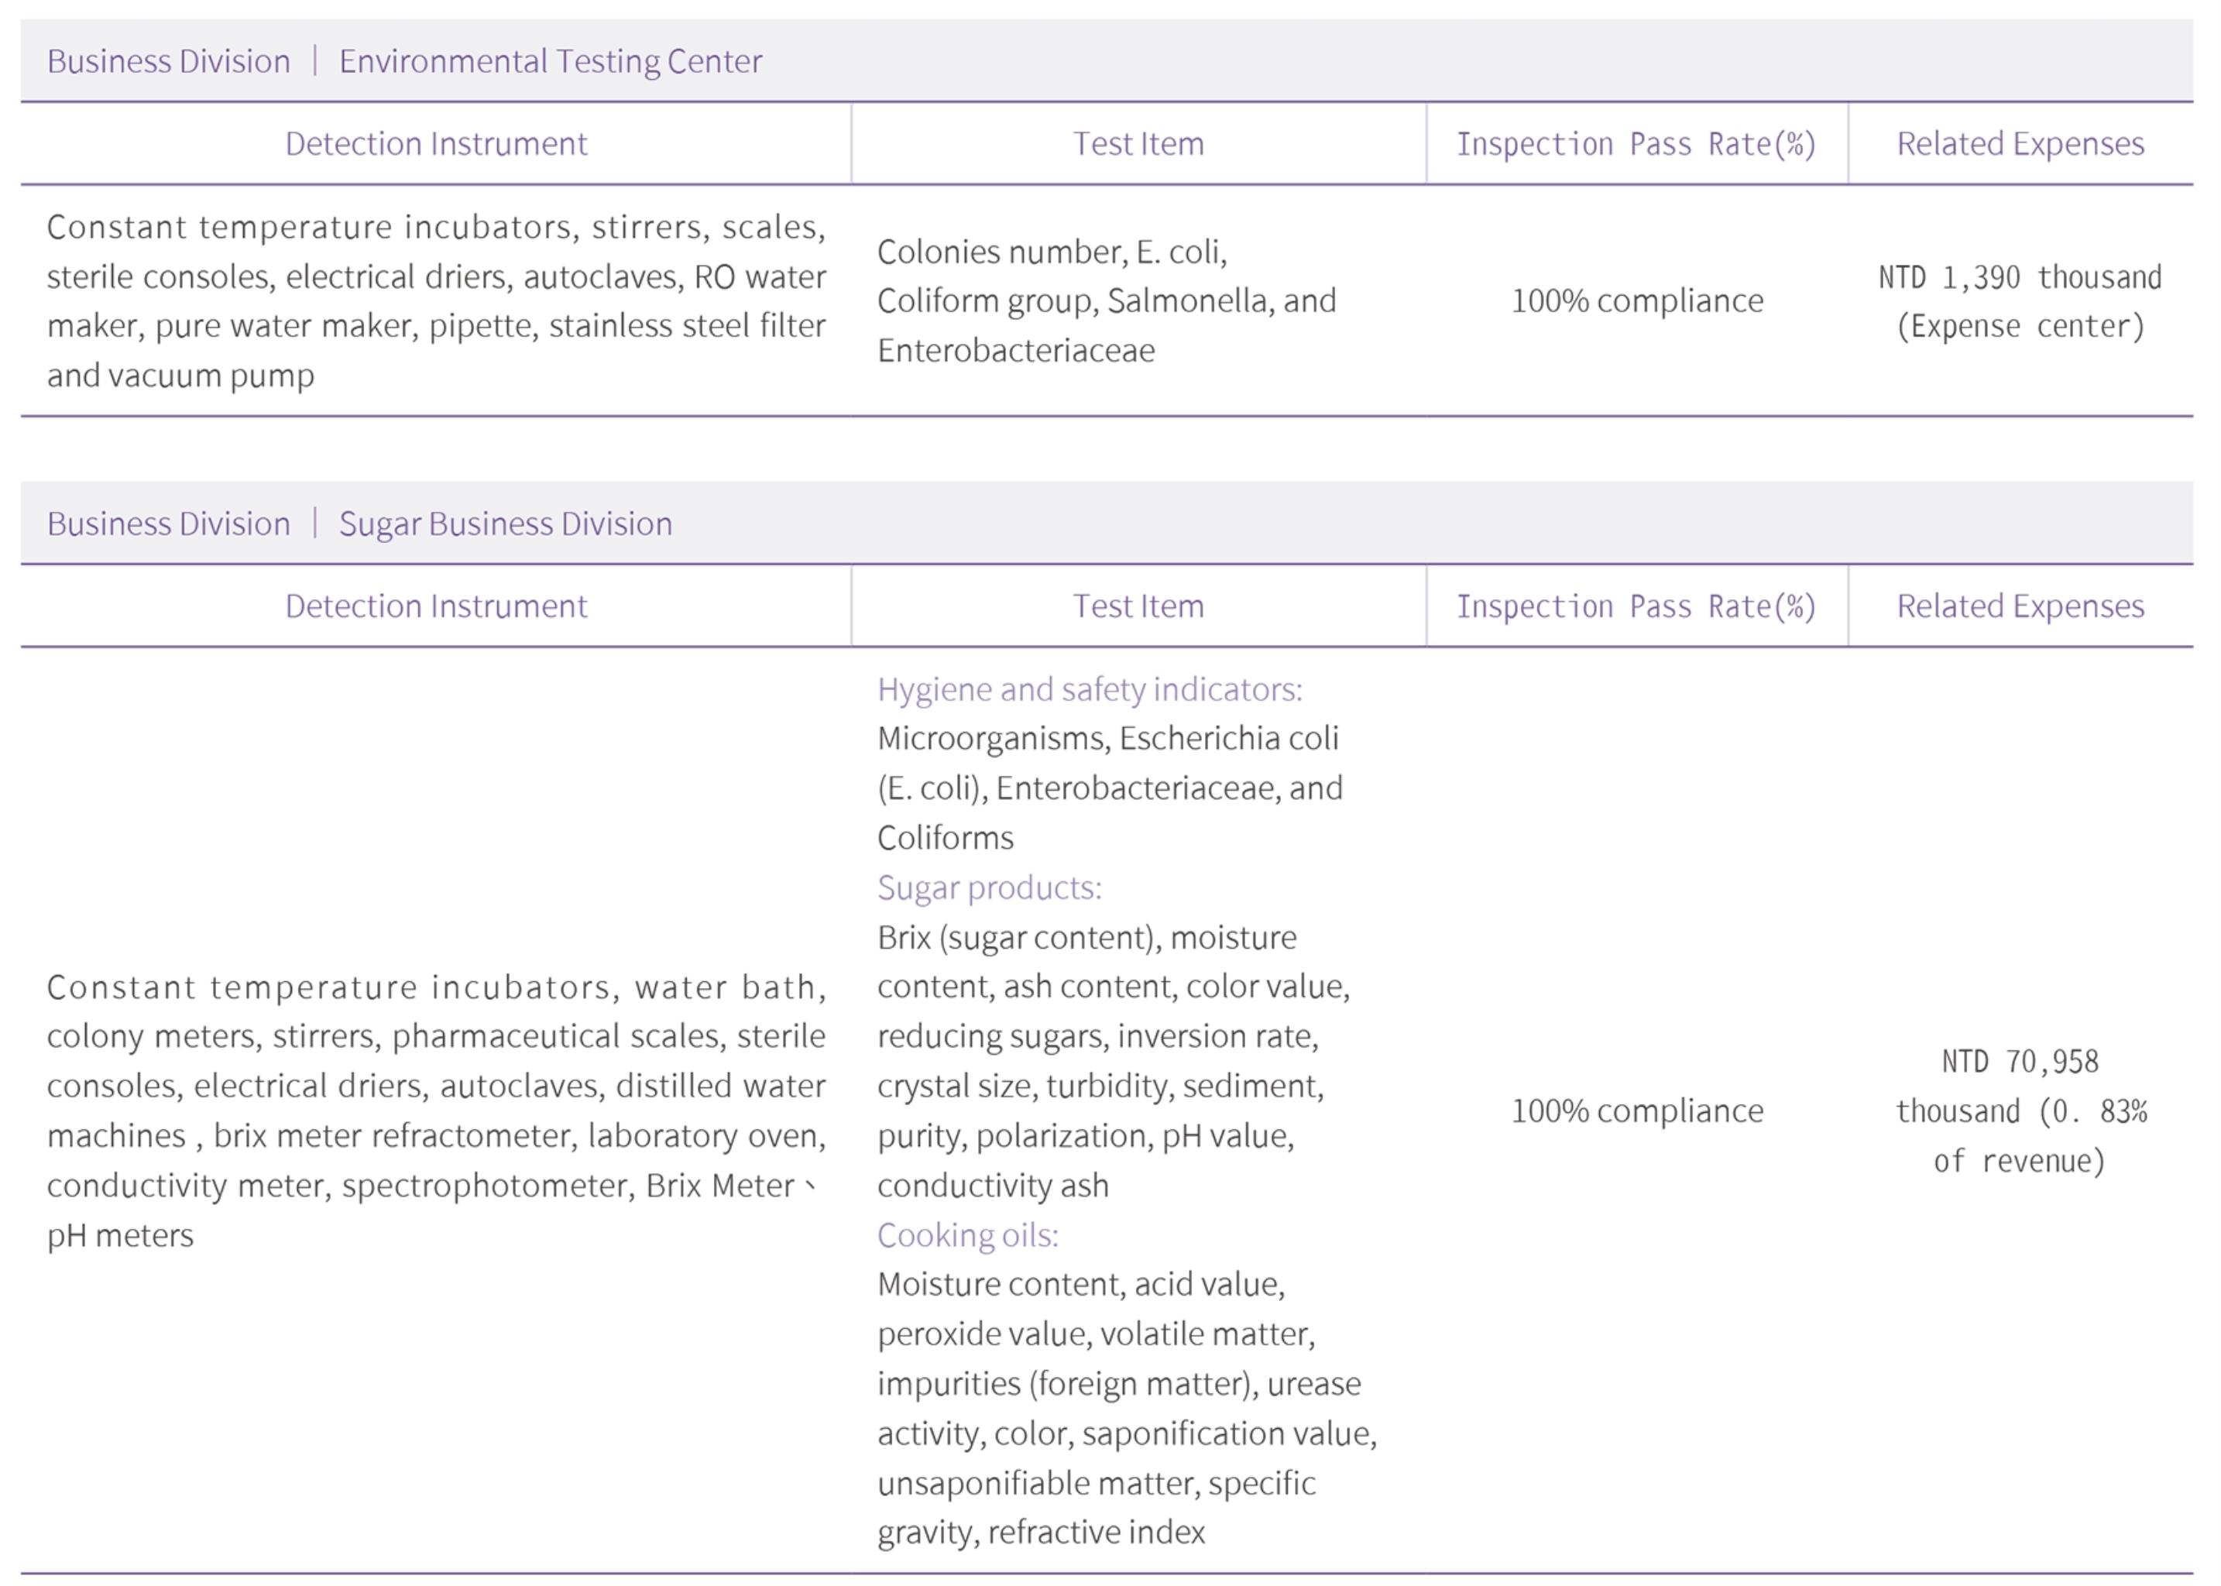Click the Environmental Testing Center heading
The width and height of the screenshot is (2221, 1586).
click(550, 61)
